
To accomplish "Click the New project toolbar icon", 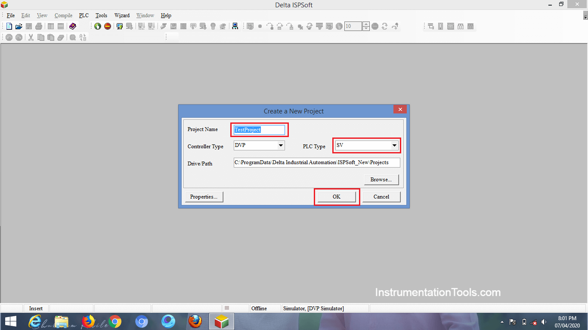I will [x=9, y=26].
